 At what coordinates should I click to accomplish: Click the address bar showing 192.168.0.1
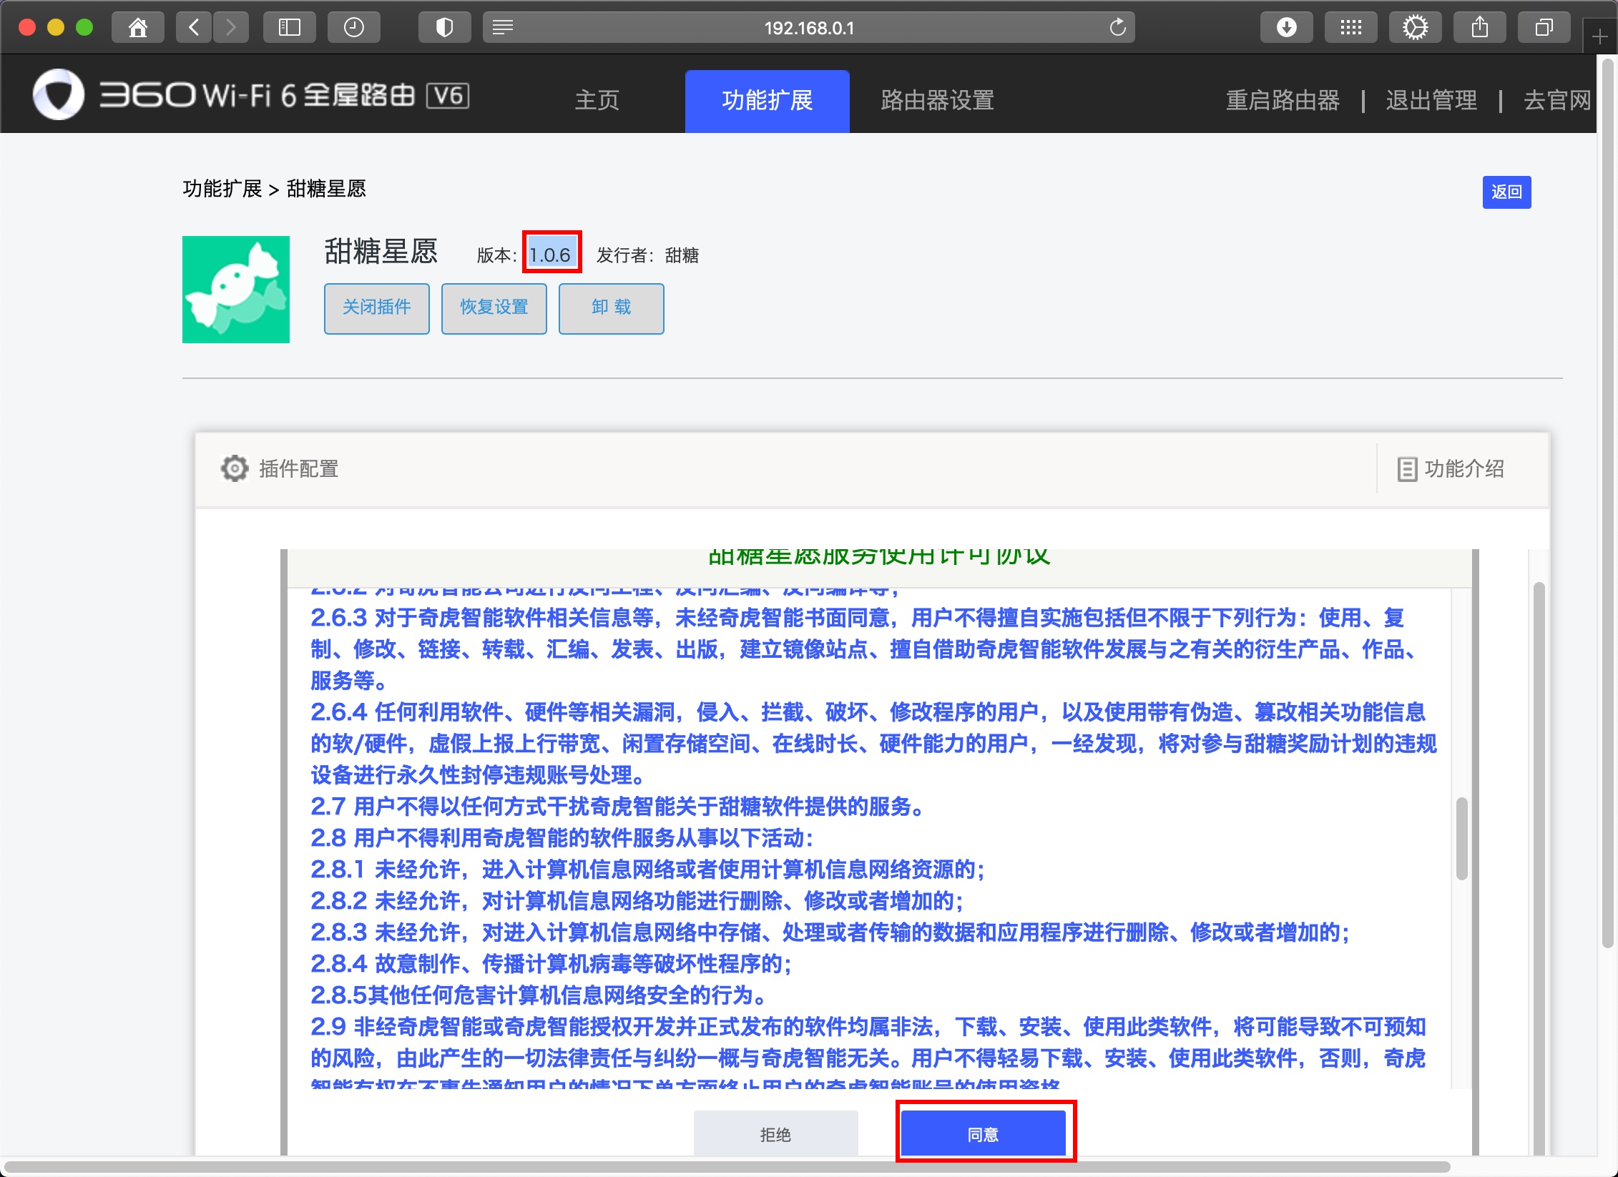(x=808, y=28)
